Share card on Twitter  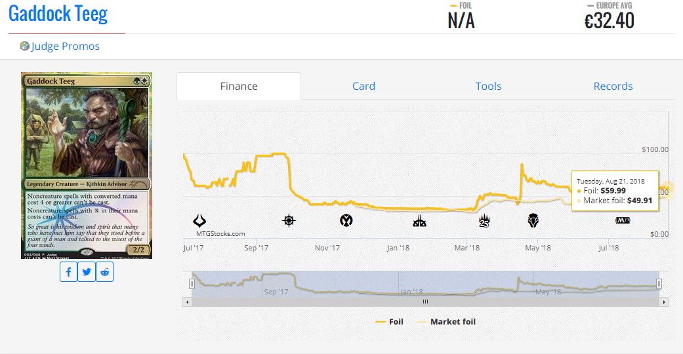(87, 272)
